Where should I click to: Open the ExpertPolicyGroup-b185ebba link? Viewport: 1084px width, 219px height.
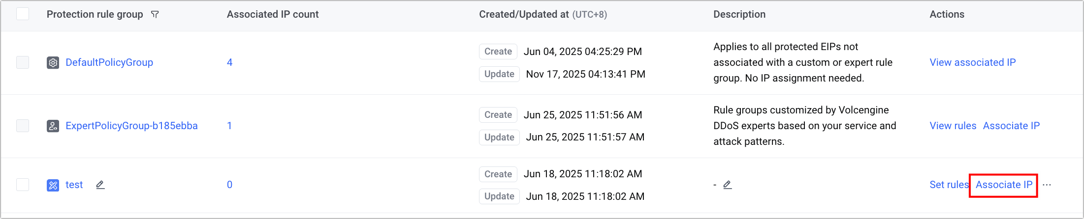click(x=131, y=126)
